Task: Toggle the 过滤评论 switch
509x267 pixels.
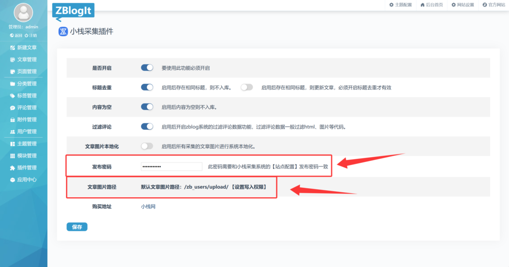Action: [147, 126]
